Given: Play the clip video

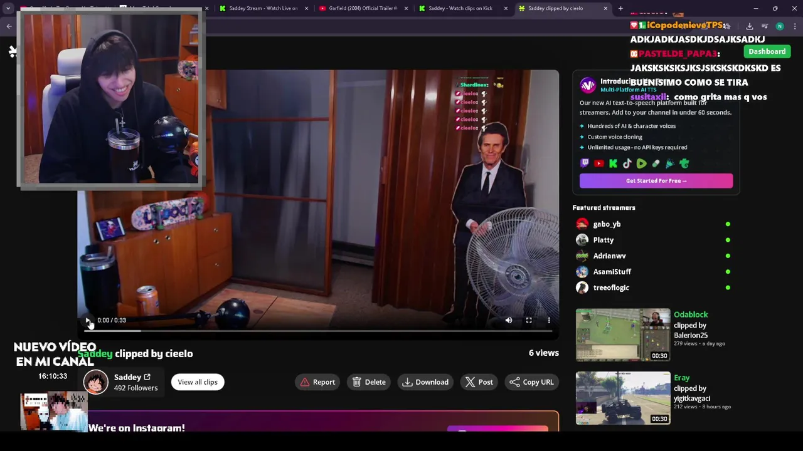Looking at the screenshot, I should [88, 320].
